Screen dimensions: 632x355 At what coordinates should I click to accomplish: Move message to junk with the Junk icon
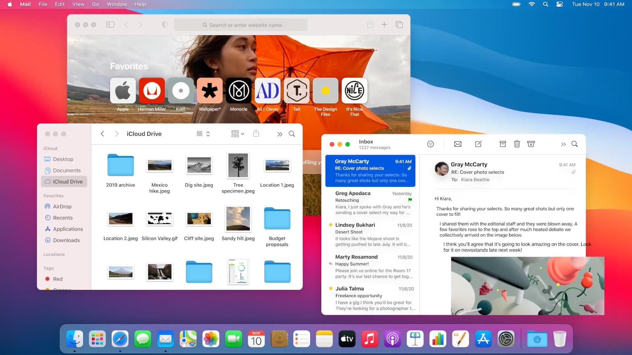point(531,144)
